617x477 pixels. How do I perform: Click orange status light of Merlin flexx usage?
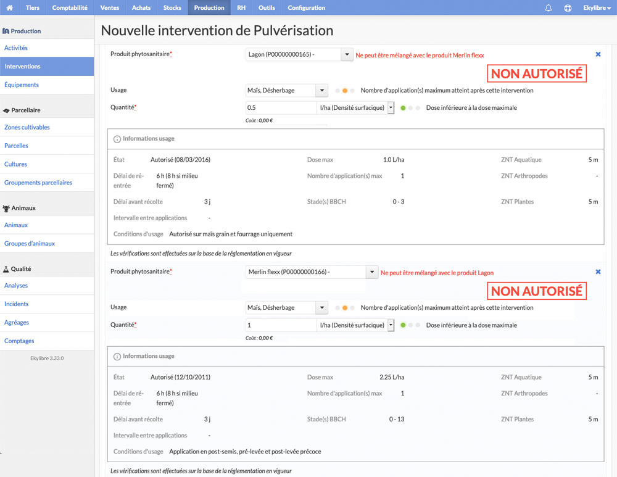[345, 308]
